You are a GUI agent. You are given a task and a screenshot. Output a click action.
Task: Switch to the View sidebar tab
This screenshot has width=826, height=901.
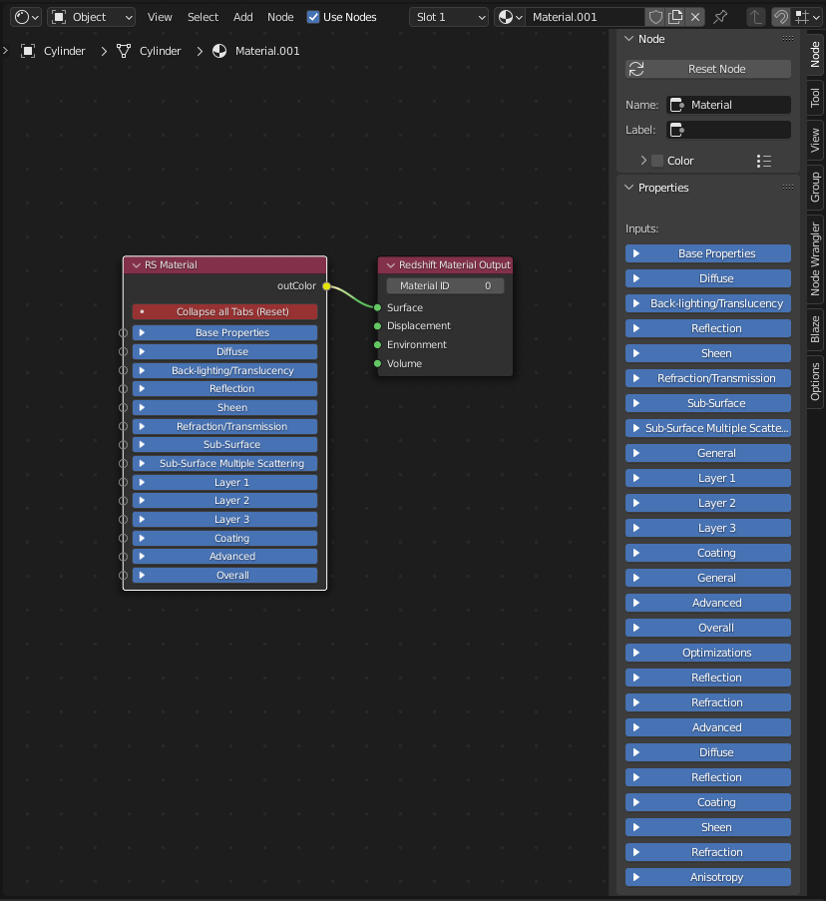click(x=815, y=141)
